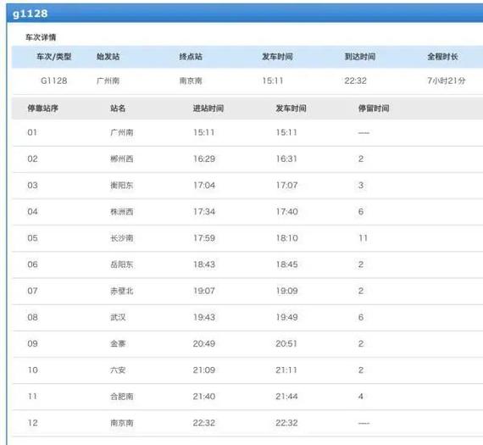Click the 站名 column header

coord(118,108)
